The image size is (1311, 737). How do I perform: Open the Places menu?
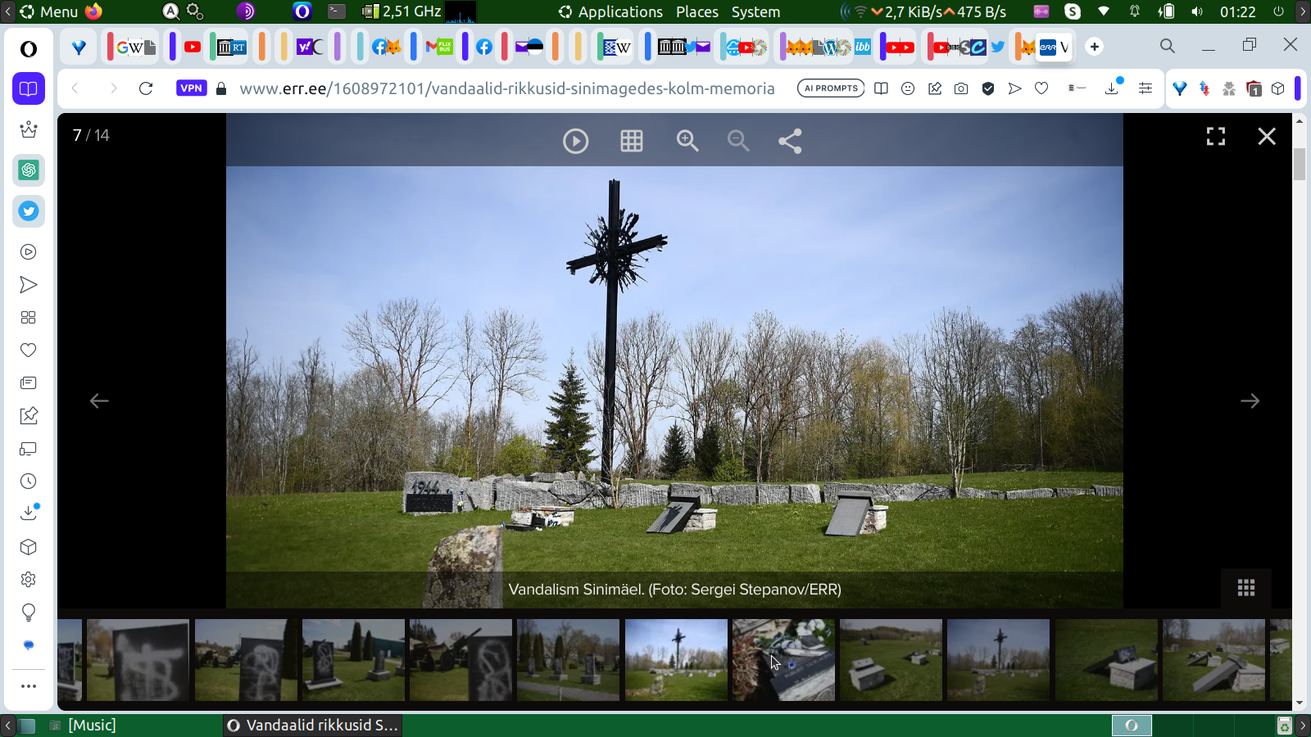click(696, 11)
